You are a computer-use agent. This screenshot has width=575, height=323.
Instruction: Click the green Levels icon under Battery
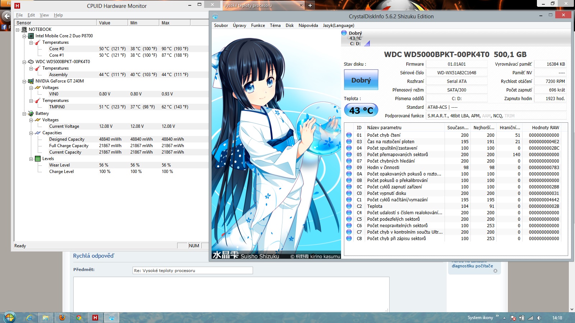(38, 159)
